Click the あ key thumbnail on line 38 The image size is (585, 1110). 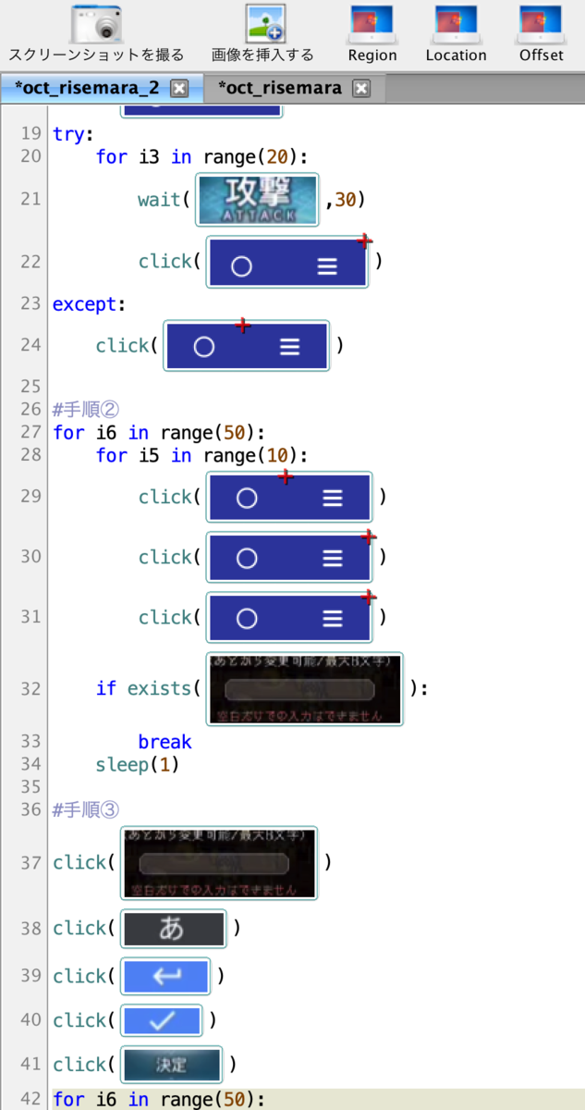(x=174, y=929)
